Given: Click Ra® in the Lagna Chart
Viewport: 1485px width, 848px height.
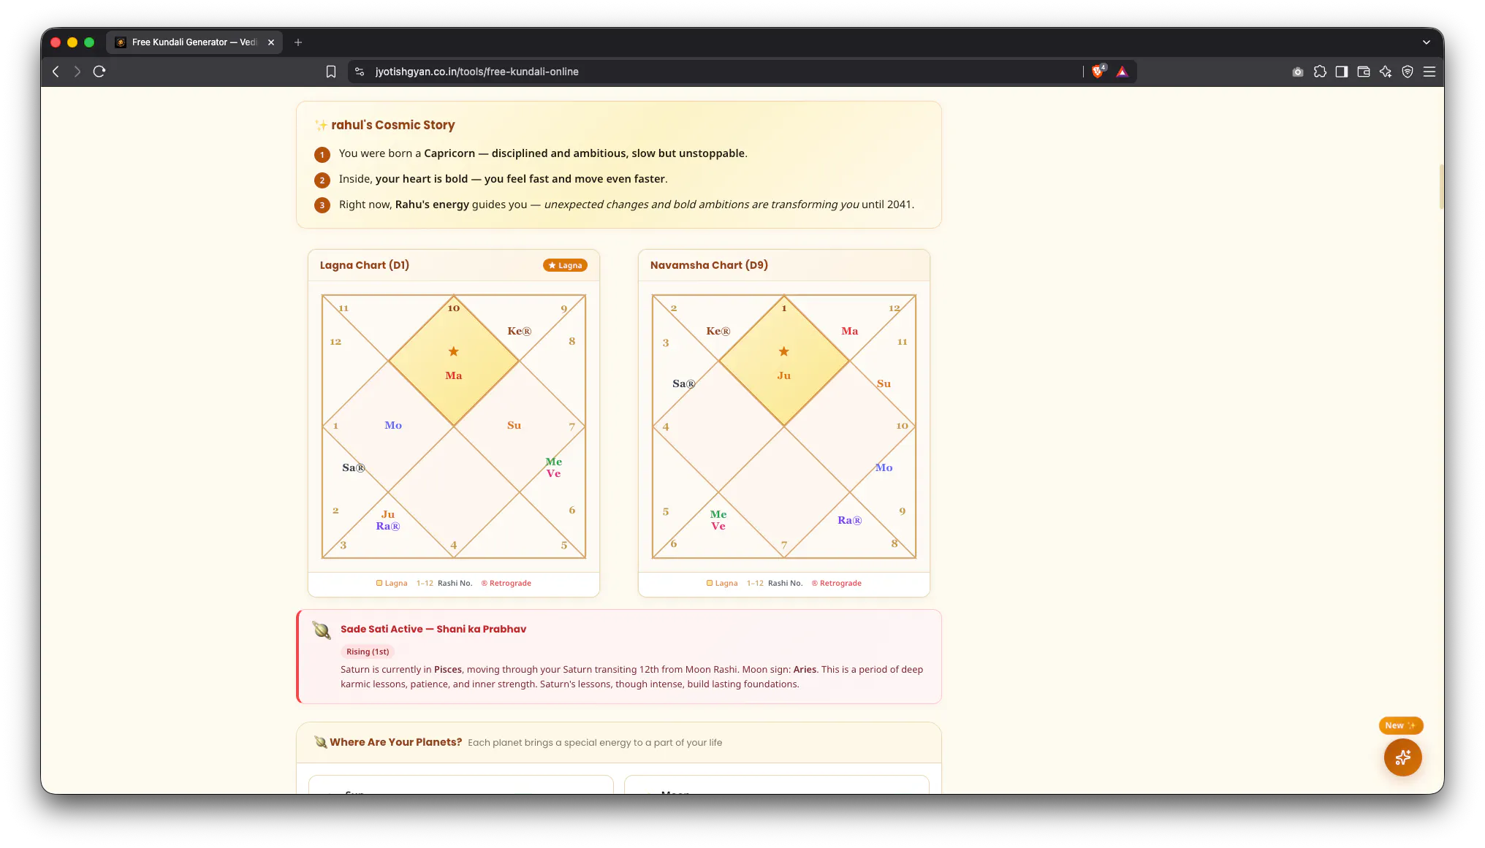Looking at the screenshot, I should [x=388, y=526].
